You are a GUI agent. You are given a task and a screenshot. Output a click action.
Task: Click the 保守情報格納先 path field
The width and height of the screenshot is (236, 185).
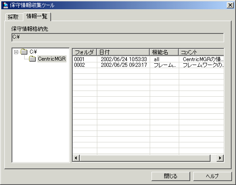(118, 37)
